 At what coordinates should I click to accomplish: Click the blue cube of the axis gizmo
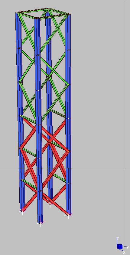119,246
